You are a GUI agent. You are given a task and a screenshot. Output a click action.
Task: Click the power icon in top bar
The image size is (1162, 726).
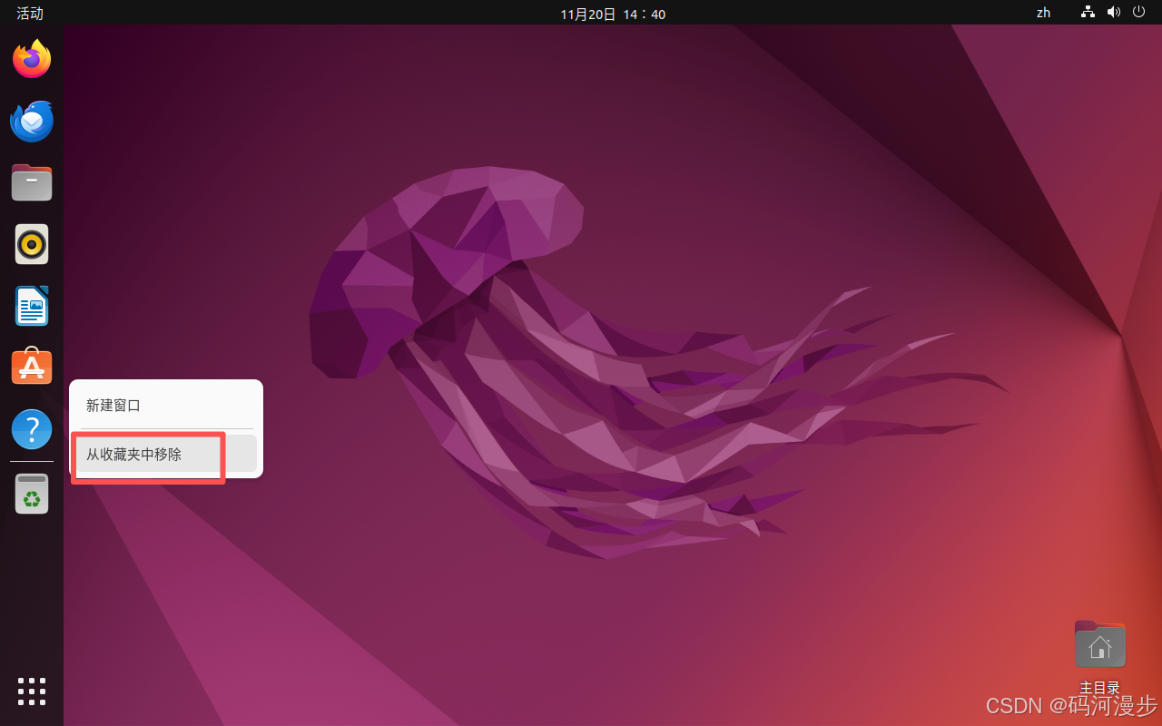point(1138,13)
